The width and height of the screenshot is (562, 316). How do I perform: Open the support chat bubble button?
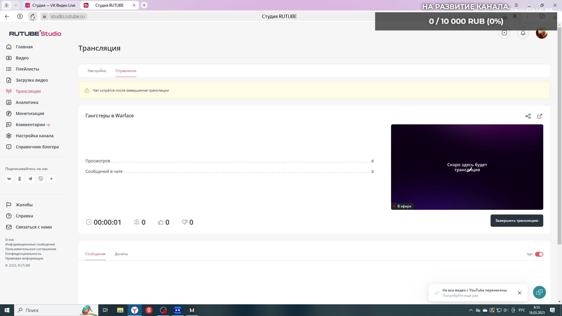[539, 292]
